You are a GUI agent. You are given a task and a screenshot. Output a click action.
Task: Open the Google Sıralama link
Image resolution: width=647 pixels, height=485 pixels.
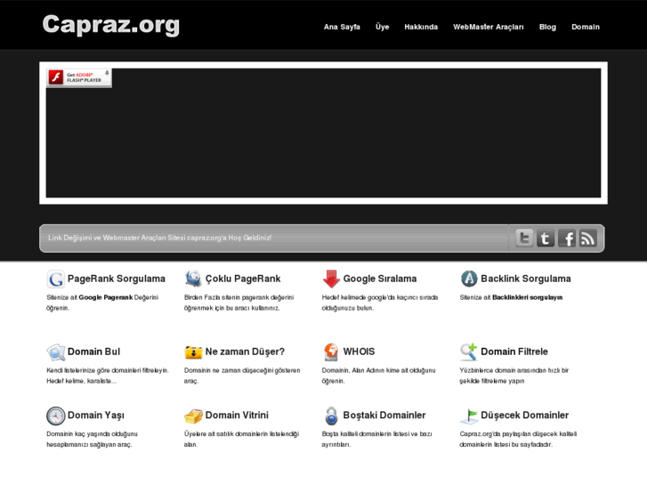[x=380, y=279]
